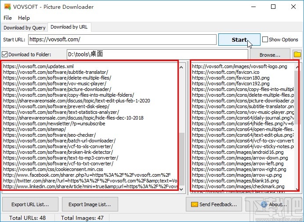Viewport: 304px width, 222px height.
Task: Select the vcf-to-txt-converter URL line
Action: pyautogui.click(x=58, y=164)
